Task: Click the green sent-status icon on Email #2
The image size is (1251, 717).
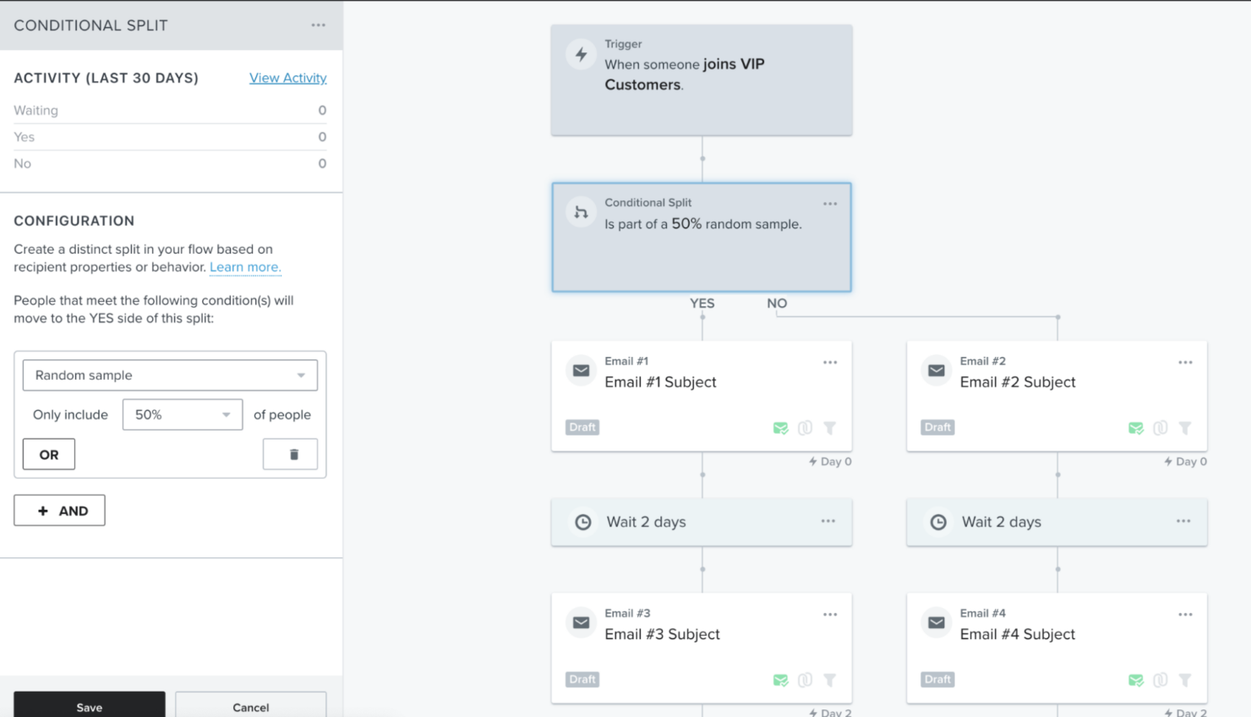Action: [1134, 428]
